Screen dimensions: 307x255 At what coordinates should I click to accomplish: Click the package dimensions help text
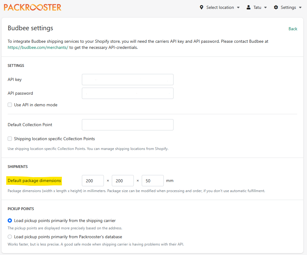(136, 191)
